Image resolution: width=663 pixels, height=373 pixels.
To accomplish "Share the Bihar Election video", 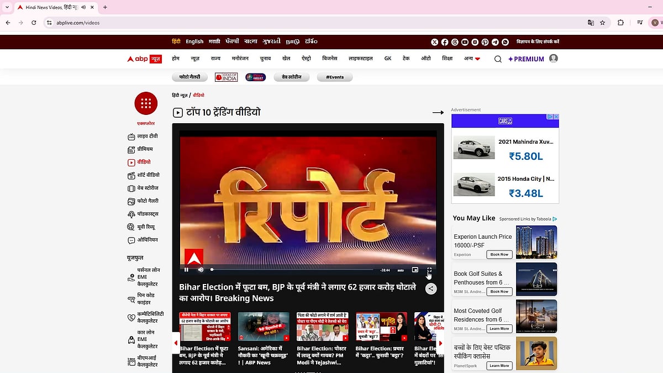I will [430, 288].
